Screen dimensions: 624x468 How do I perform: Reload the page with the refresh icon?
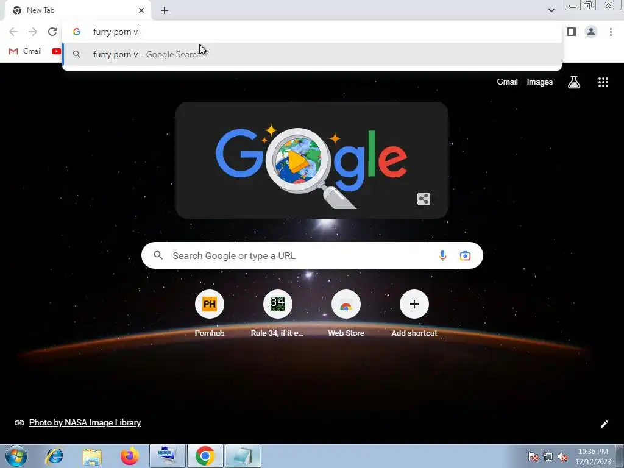click(52, 32)
